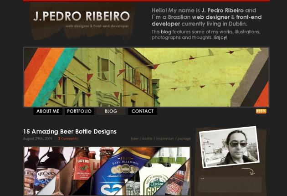Click the 'Enjoy' link in intro text
This screenshot has height=196, width=287.
220,37
